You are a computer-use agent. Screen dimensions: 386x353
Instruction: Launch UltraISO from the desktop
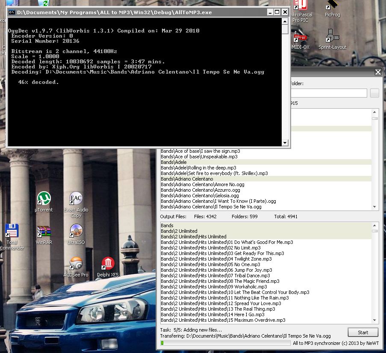pyautogui.click(x=76, y=231)
